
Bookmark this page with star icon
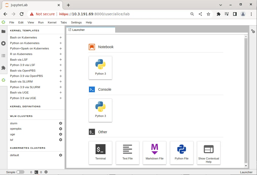pyautogui.click(x=208, y=14)
